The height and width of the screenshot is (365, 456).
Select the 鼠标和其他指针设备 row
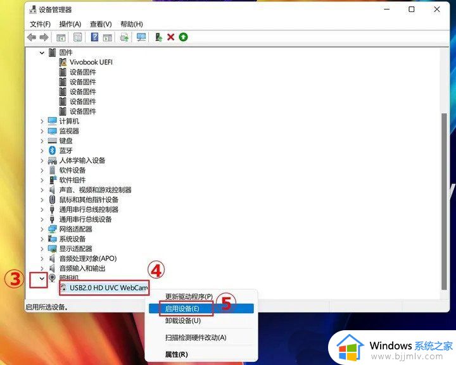89,199
